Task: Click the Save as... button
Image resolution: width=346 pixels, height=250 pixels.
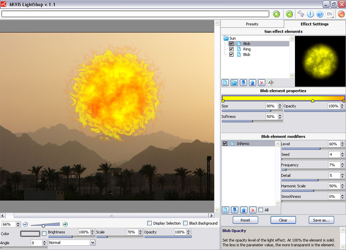Action: (321, 220)
